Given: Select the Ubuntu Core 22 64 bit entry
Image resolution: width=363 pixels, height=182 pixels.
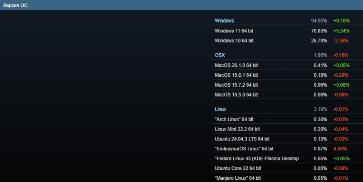Looking at the screenshot, I should tap(234, 168).
